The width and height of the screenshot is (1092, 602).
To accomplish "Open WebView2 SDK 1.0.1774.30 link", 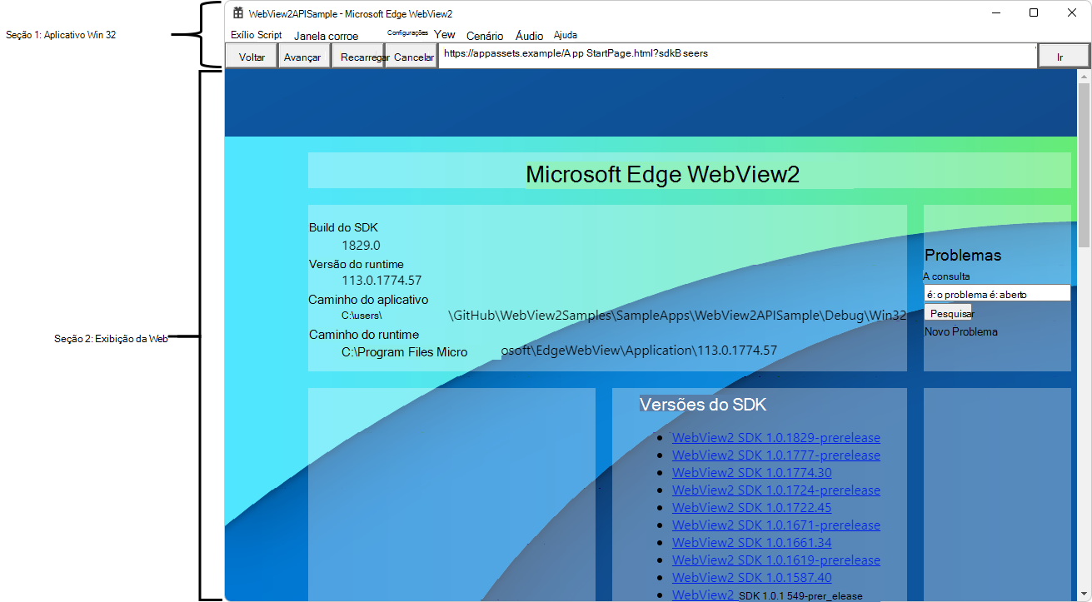I will pyautogui.click(x=751, y=473).
